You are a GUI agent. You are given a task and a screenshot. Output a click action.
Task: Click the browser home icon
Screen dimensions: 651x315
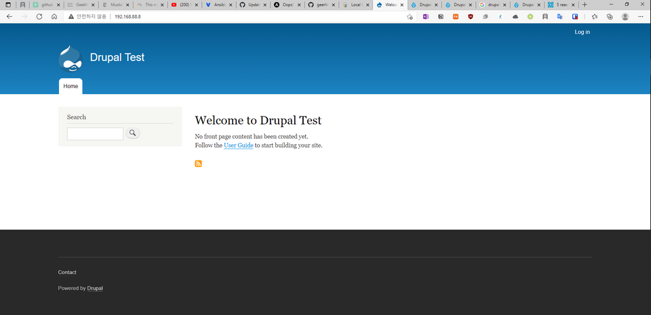[54, 16]
